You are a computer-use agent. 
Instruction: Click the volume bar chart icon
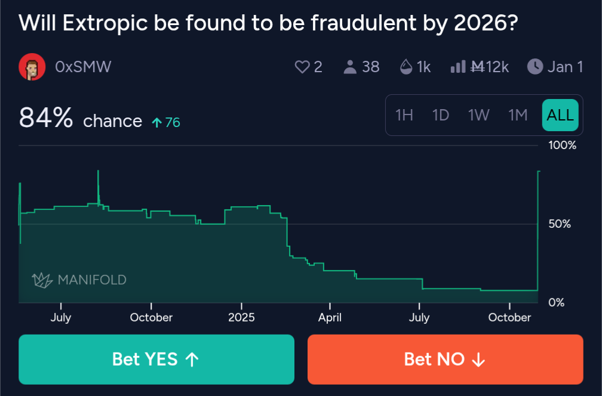[457, 67]
